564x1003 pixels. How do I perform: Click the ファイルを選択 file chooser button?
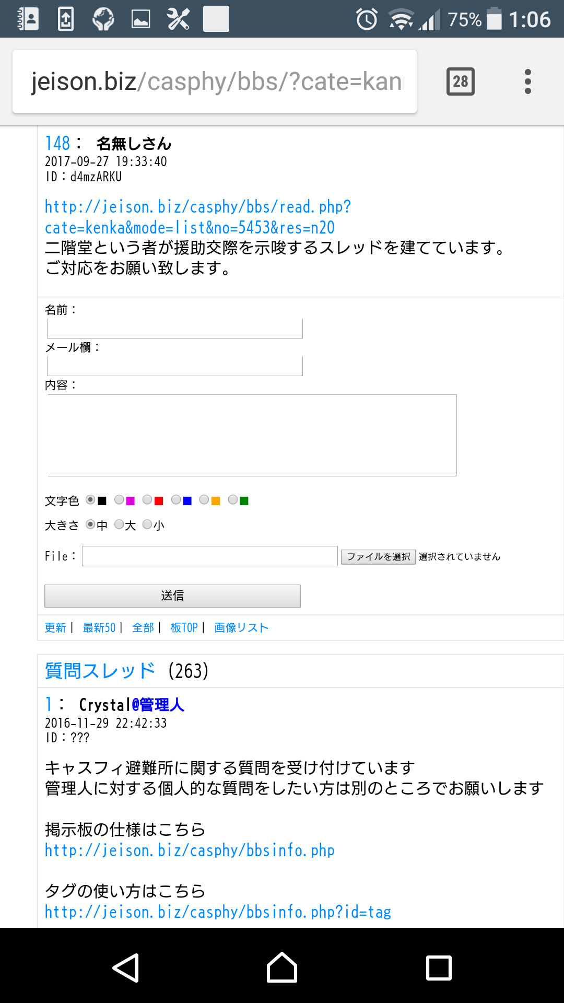pos(378,556)
